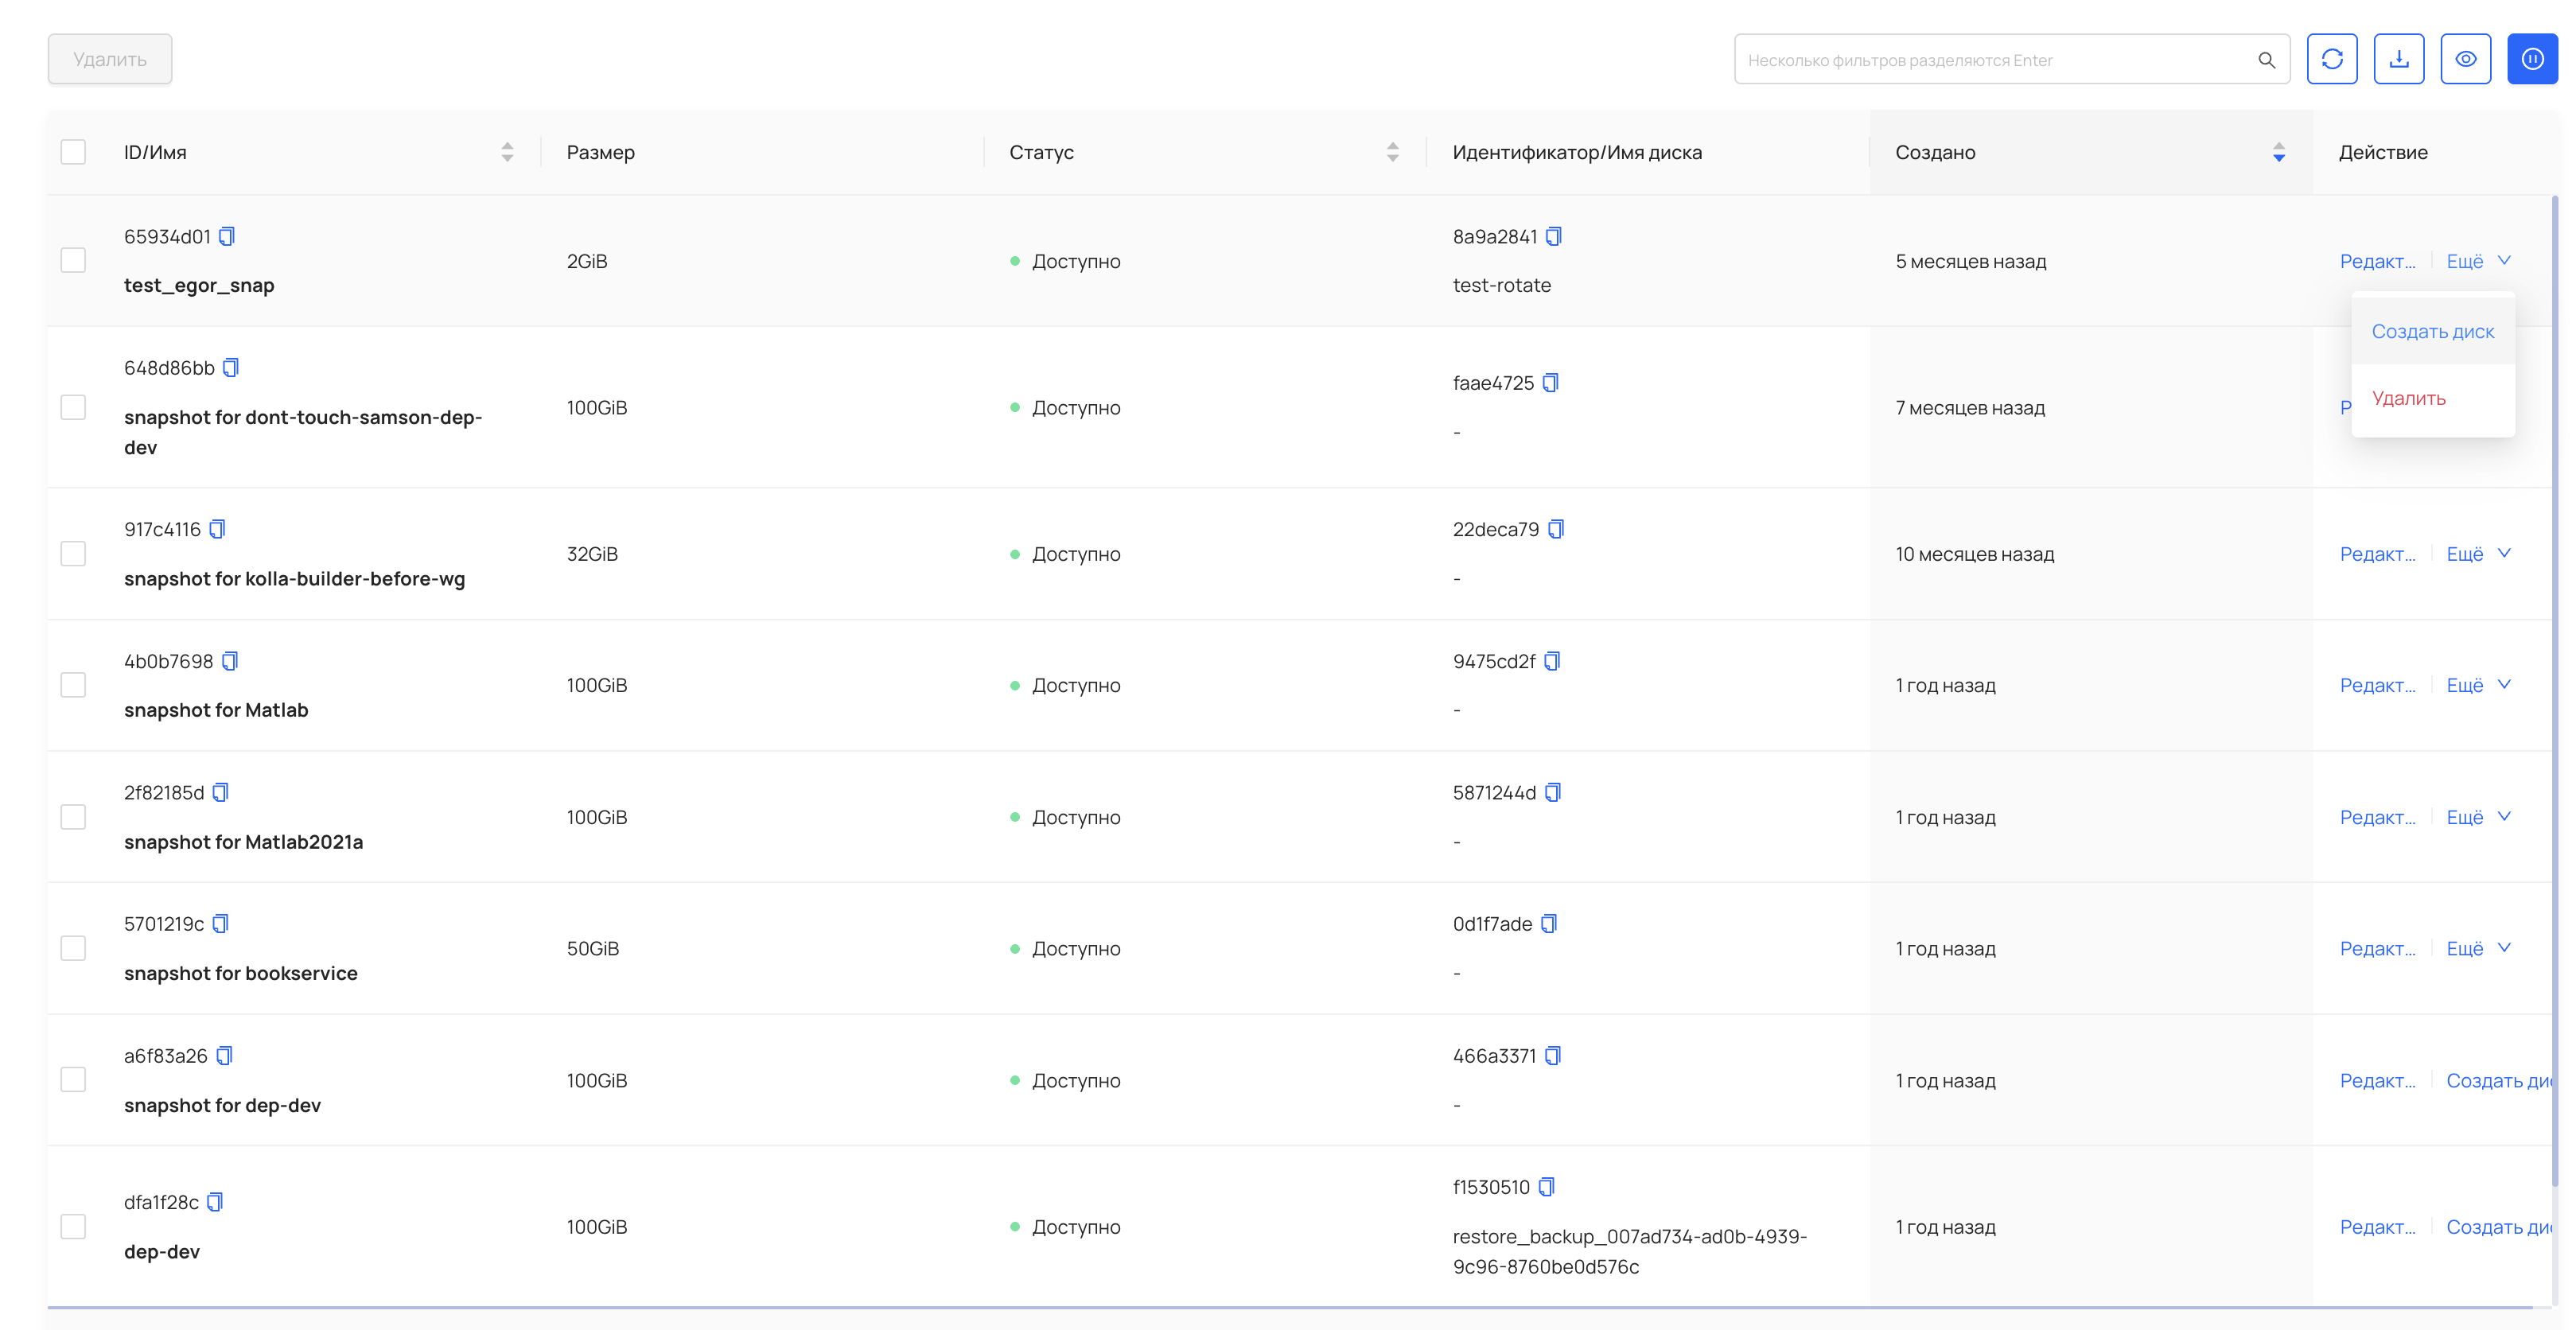This screenshot has width=2576, height=1330.
Task: Focus the filter search input field
Action: pos(1990,60)
